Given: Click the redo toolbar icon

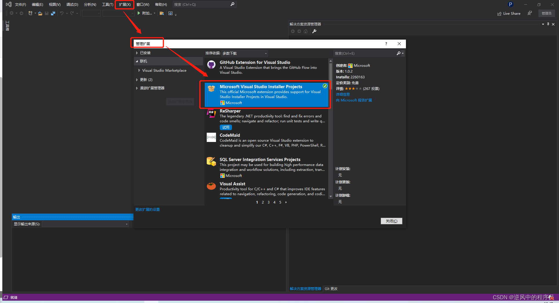Looking at the screenshot, I should [72, 13].
